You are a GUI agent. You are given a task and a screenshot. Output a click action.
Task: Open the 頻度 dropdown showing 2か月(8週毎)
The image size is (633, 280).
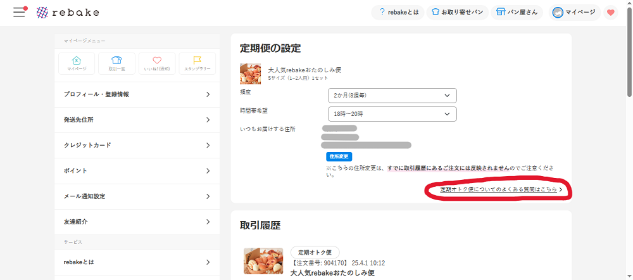click(392, 96)
